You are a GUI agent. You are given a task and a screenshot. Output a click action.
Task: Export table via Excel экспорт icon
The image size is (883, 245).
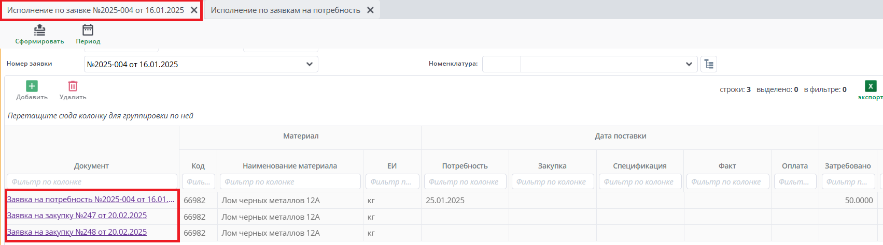click(871, 86)
